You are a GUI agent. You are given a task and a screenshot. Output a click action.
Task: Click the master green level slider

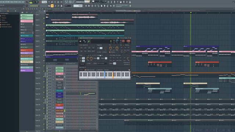point(34,6)
